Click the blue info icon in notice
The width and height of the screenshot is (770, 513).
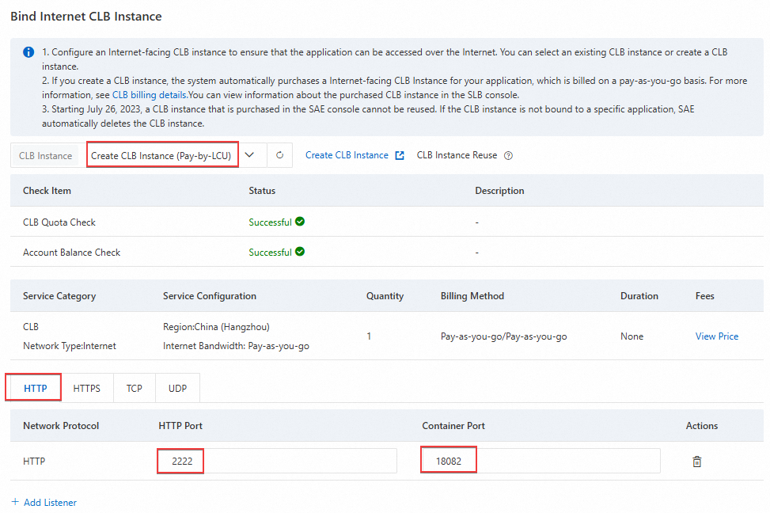pos(28,52)
